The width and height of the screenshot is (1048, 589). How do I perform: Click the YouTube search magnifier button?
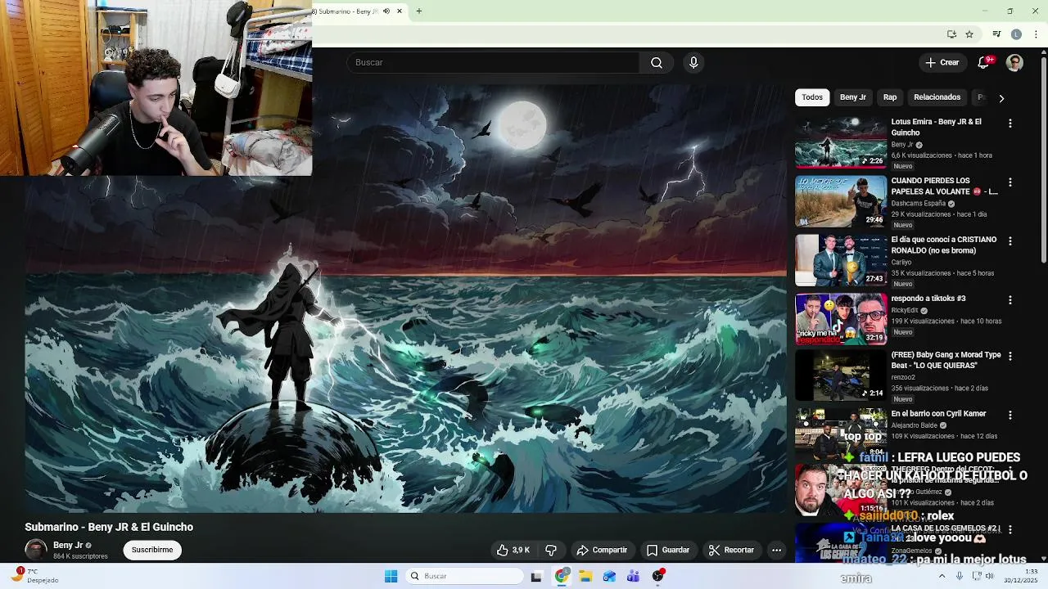click(657, 62)
